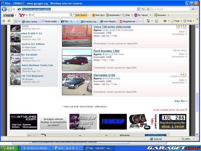Click the Refresh page icon

144,9
